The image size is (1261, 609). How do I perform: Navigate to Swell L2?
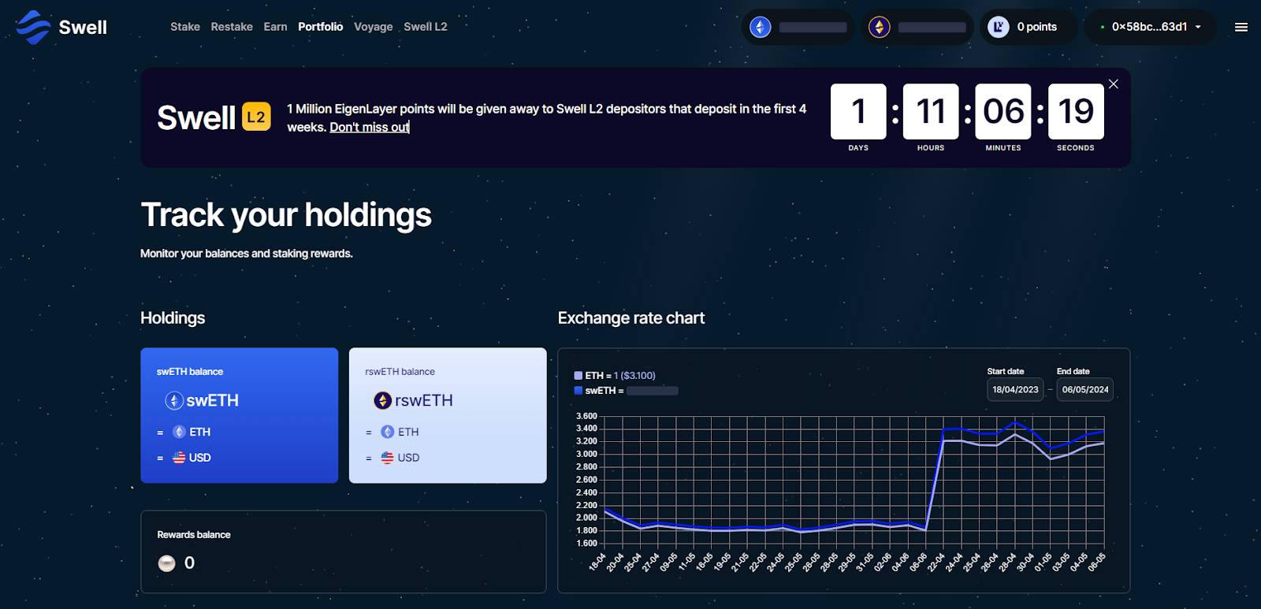point(426,27)
